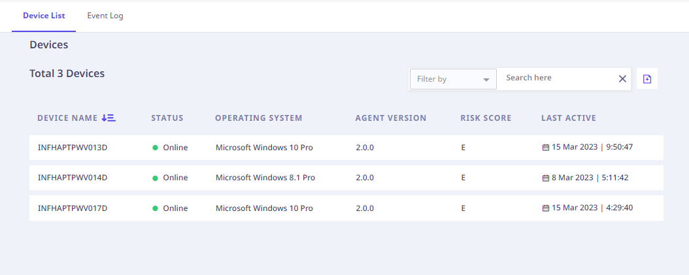
Task: Click the Filter by dropdown arrow
Action: tap(486, 80)
